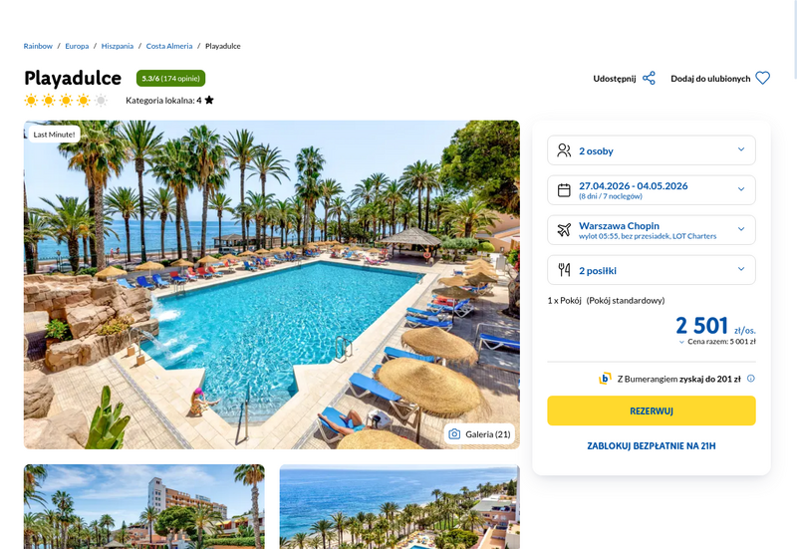Expand the Warszawa Chopin departure dropdown
This screenshot has height=549, width=797.
[x=652, y=230]
